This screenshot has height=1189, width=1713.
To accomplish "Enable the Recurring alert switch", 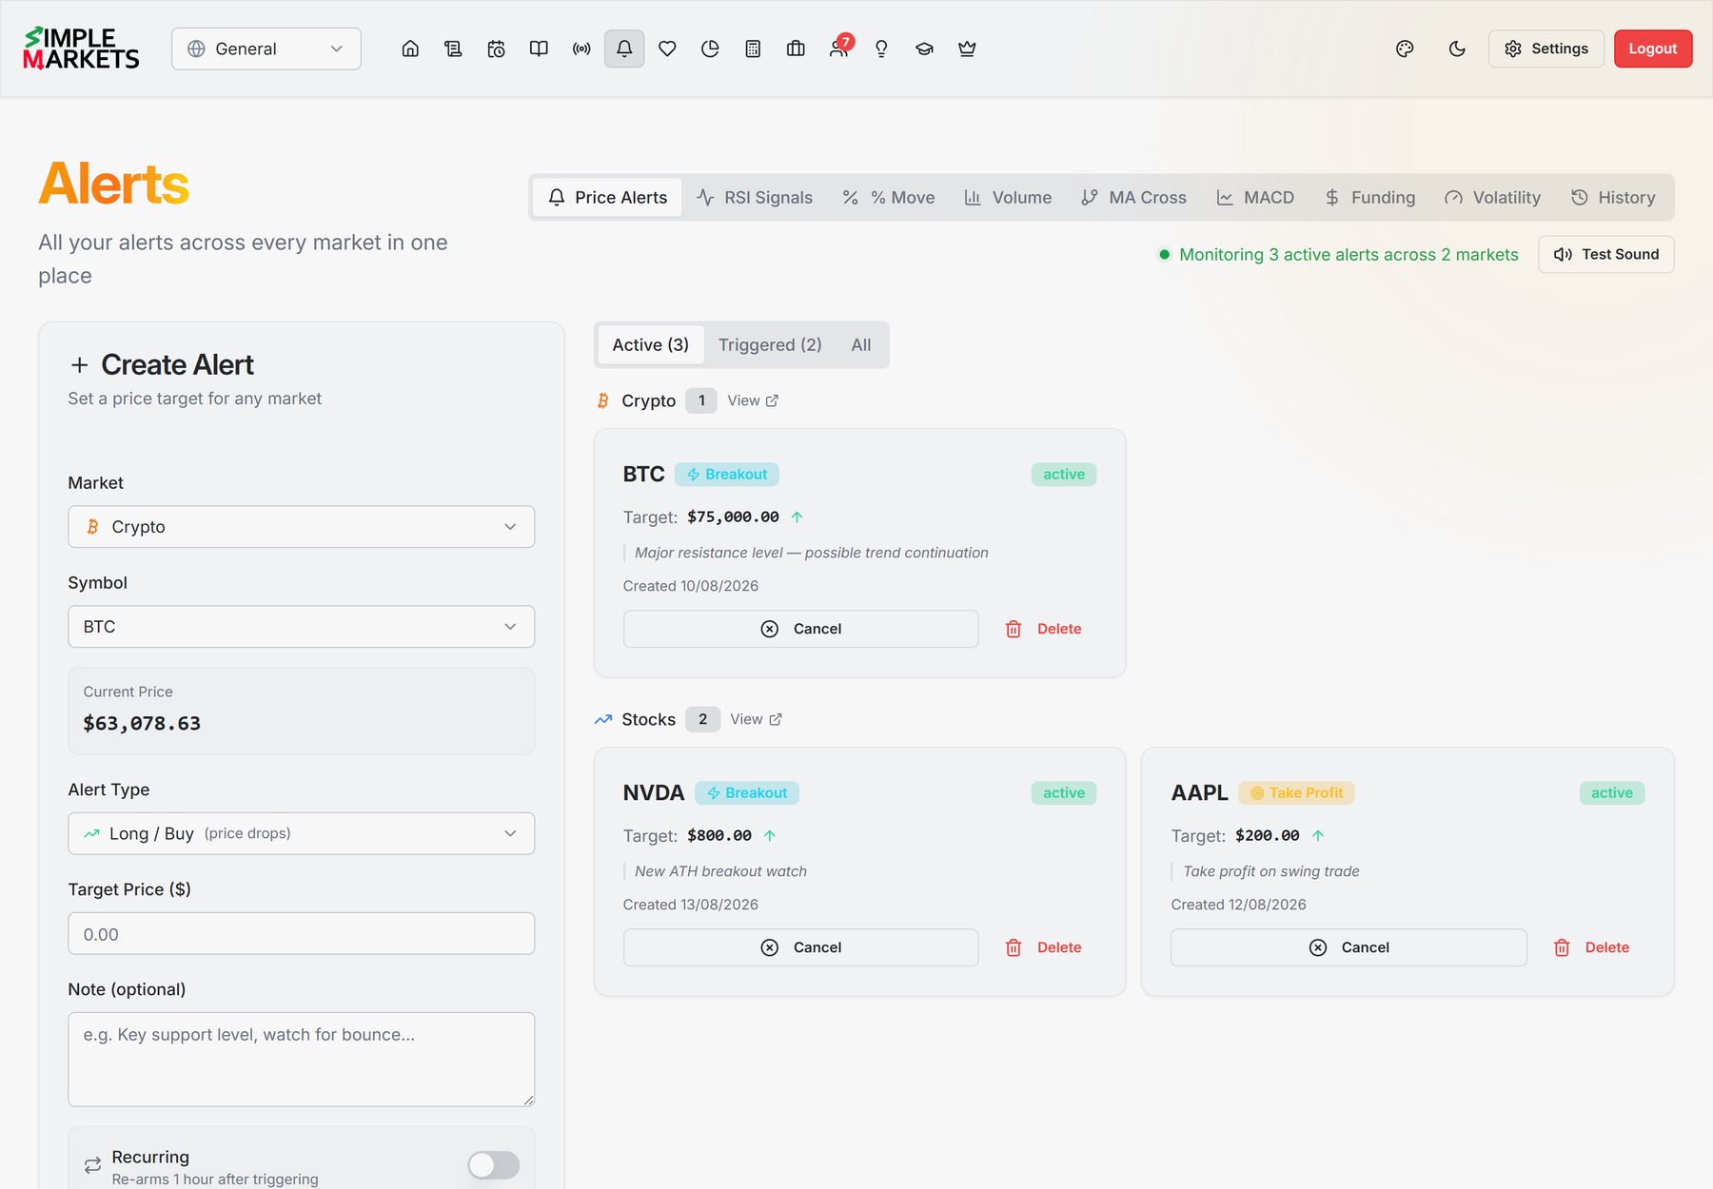I will pyautogui.click(x=494, y=1165).
